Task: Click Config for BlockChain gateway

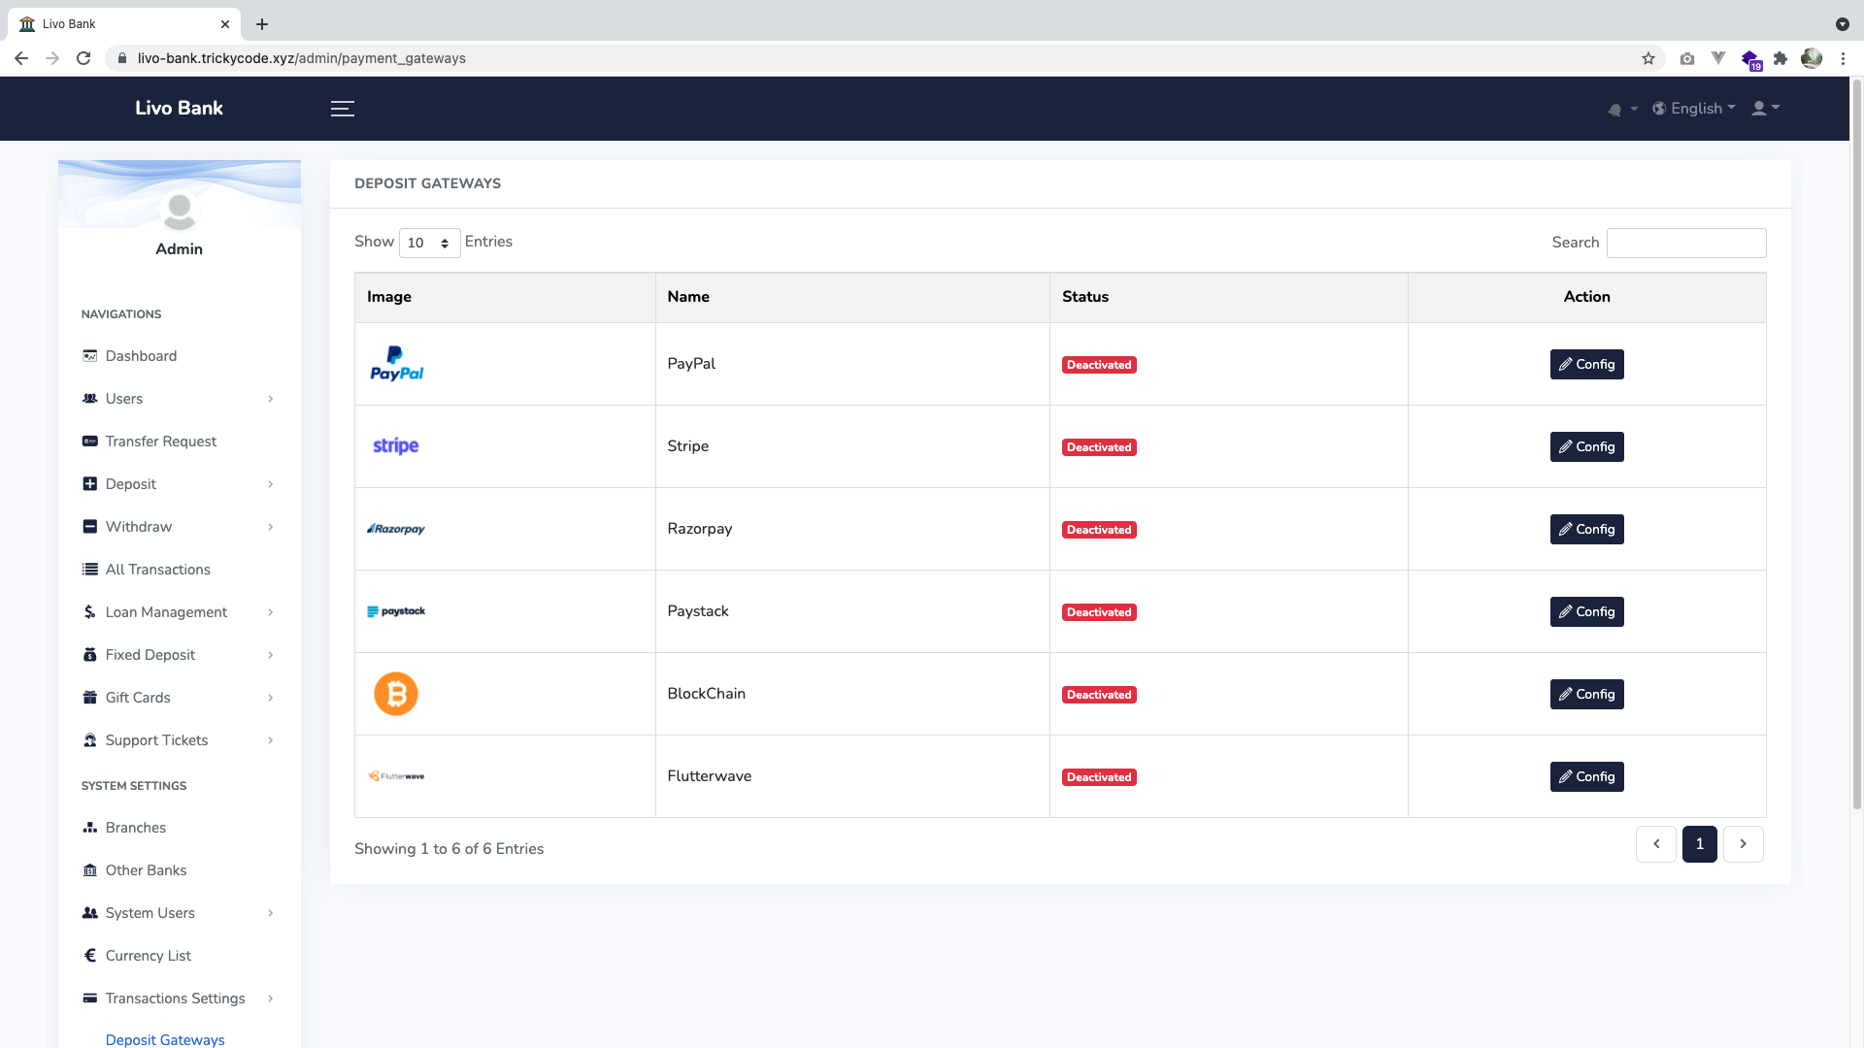Action: (1586, 695)
